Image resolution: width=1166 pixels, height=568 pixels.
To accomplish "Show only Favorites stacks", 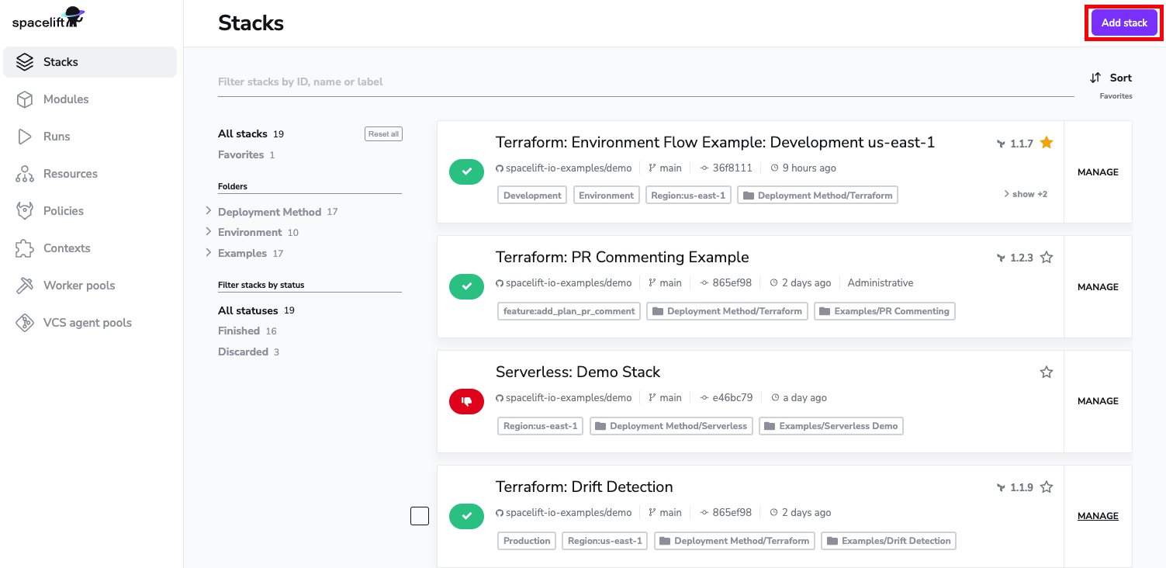I will click(x=240, y=155).
